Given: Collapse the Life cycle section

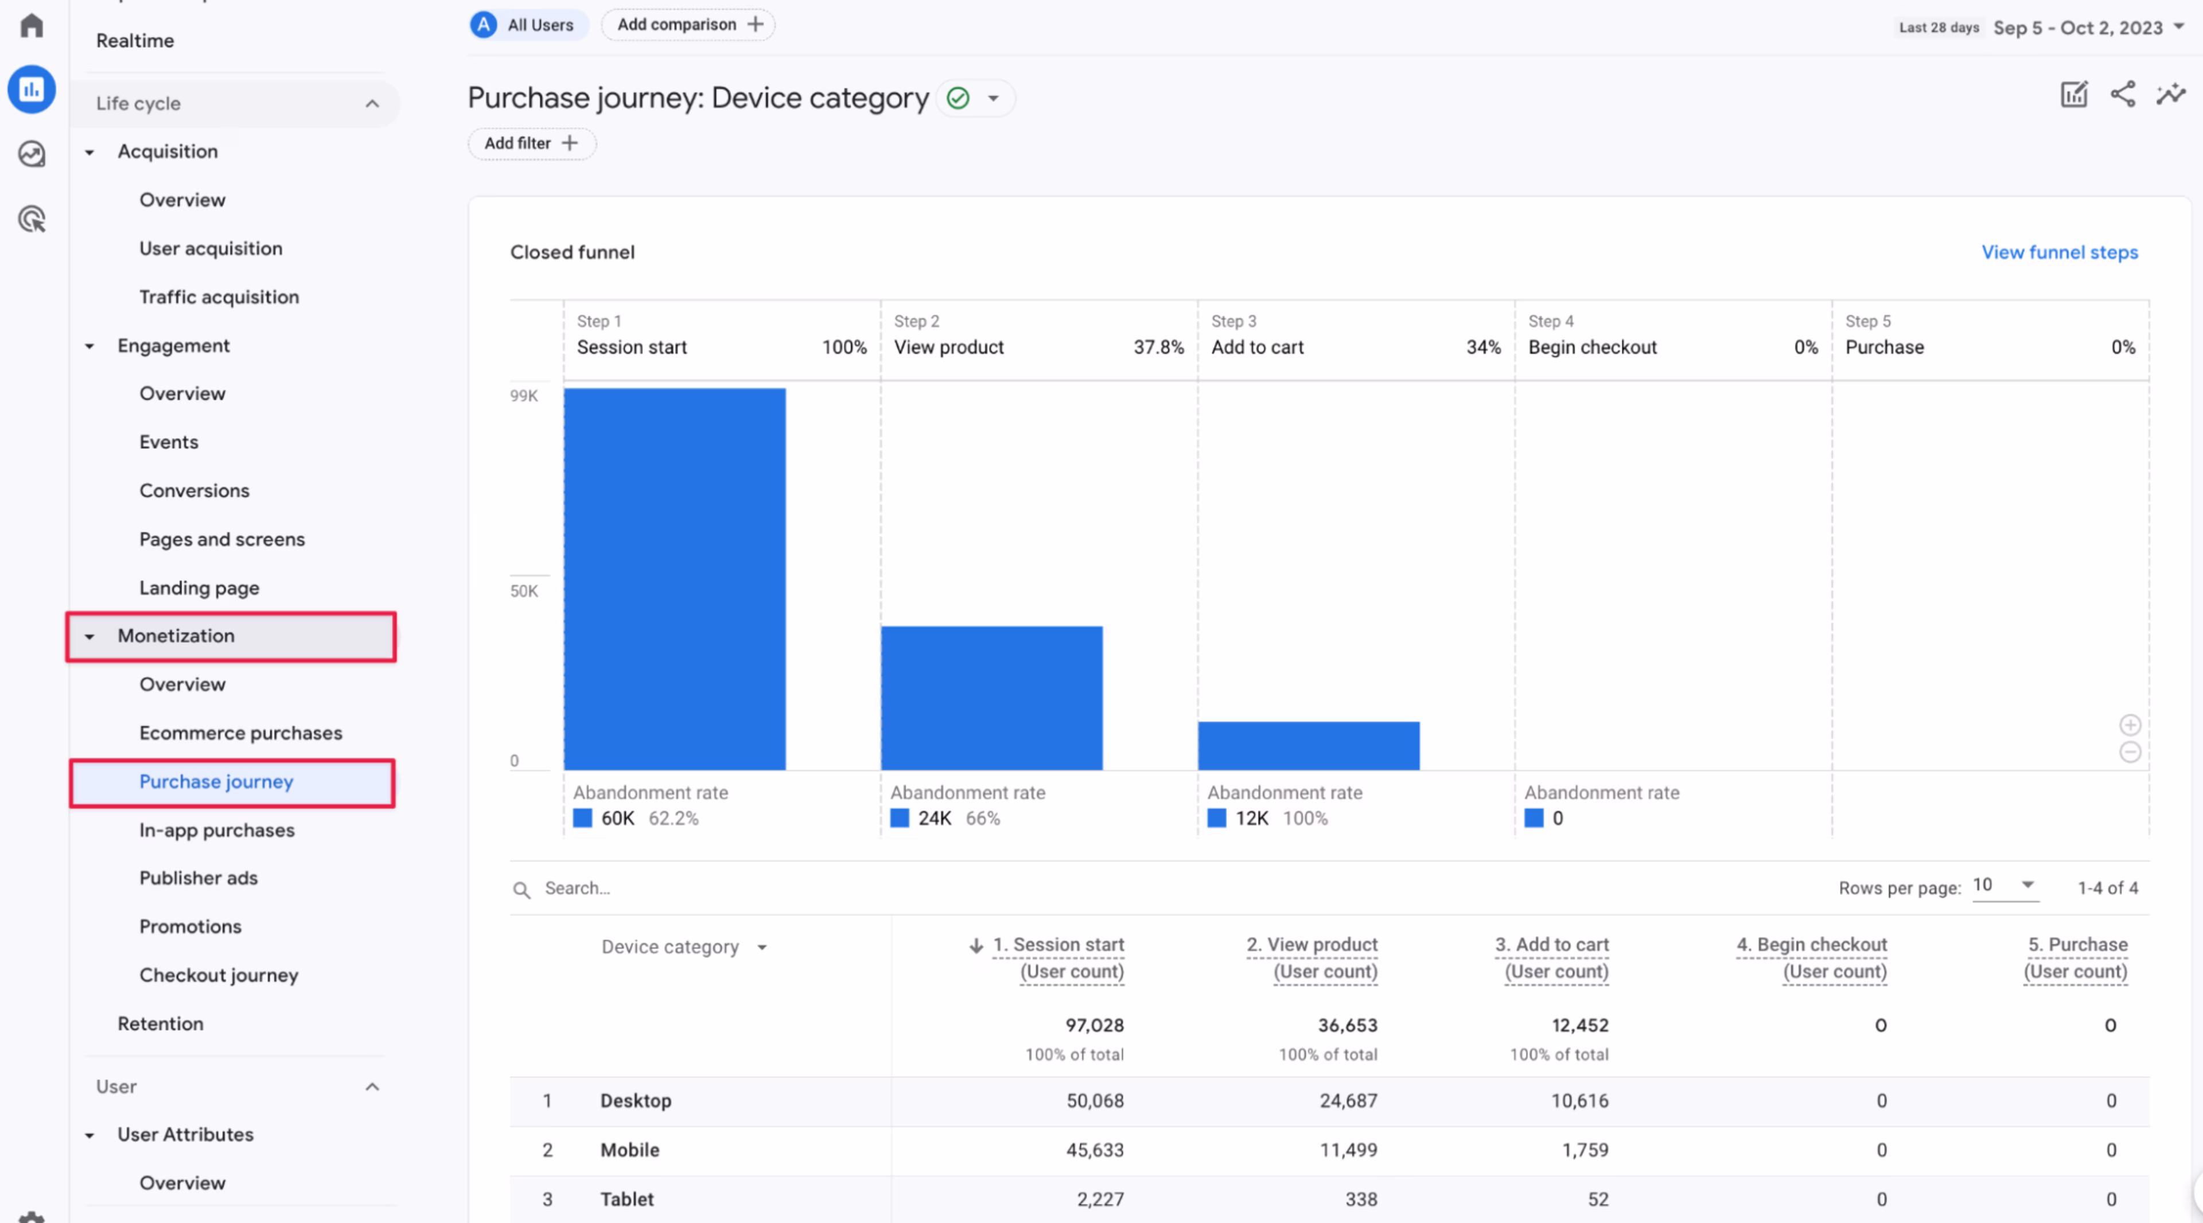Looking at the screenshot, I should pyautogui.click(x=372, y=103).
